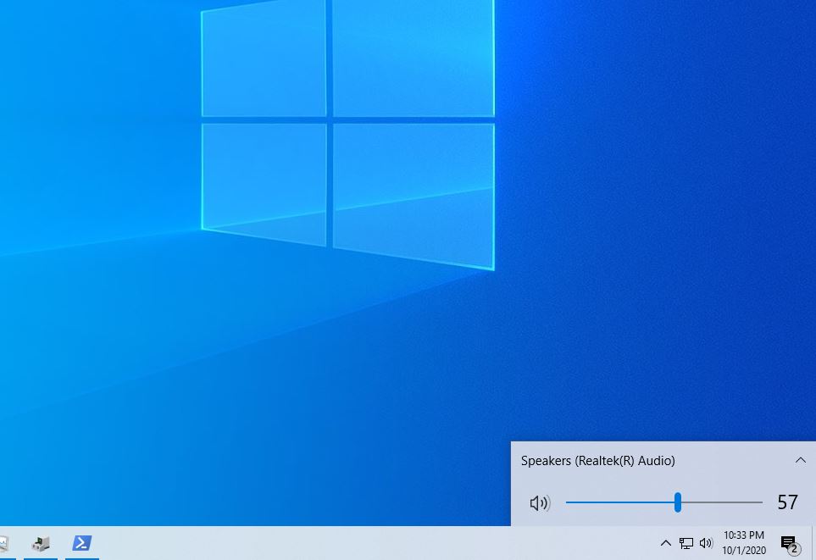Click the unfilled gray volume track

pos(722,502)
